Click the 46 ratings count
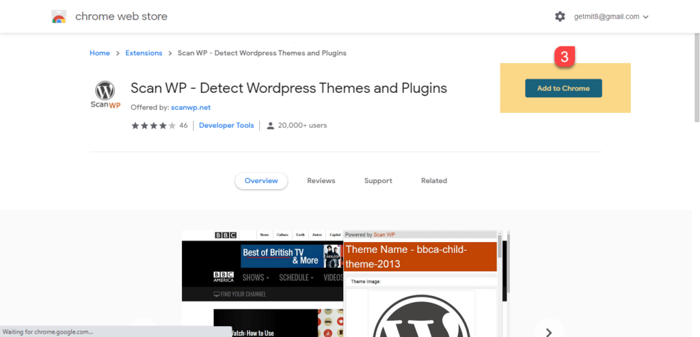This screenshot has width=700, height=337. pos(183,126)
